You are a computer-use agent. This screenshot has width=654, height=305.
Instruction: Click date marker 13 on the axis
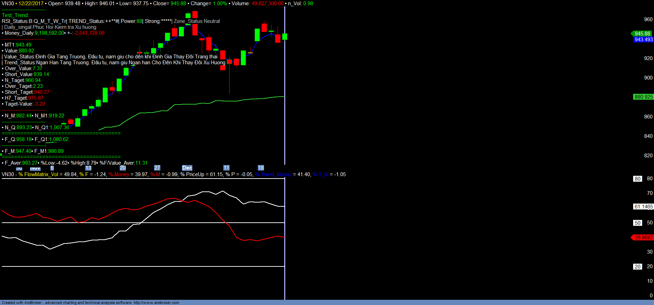(88, 168)
